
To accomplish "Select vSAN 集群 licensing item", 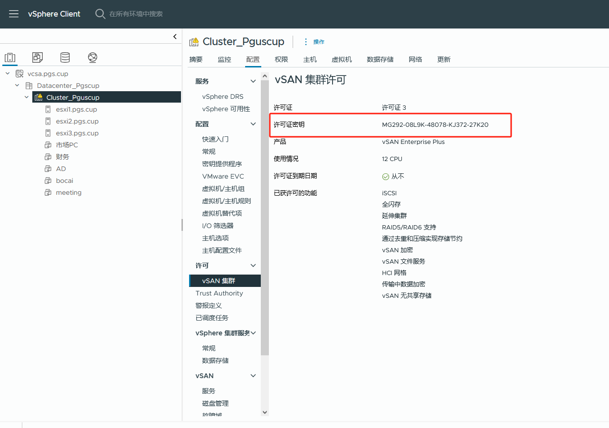I will 225,281.
